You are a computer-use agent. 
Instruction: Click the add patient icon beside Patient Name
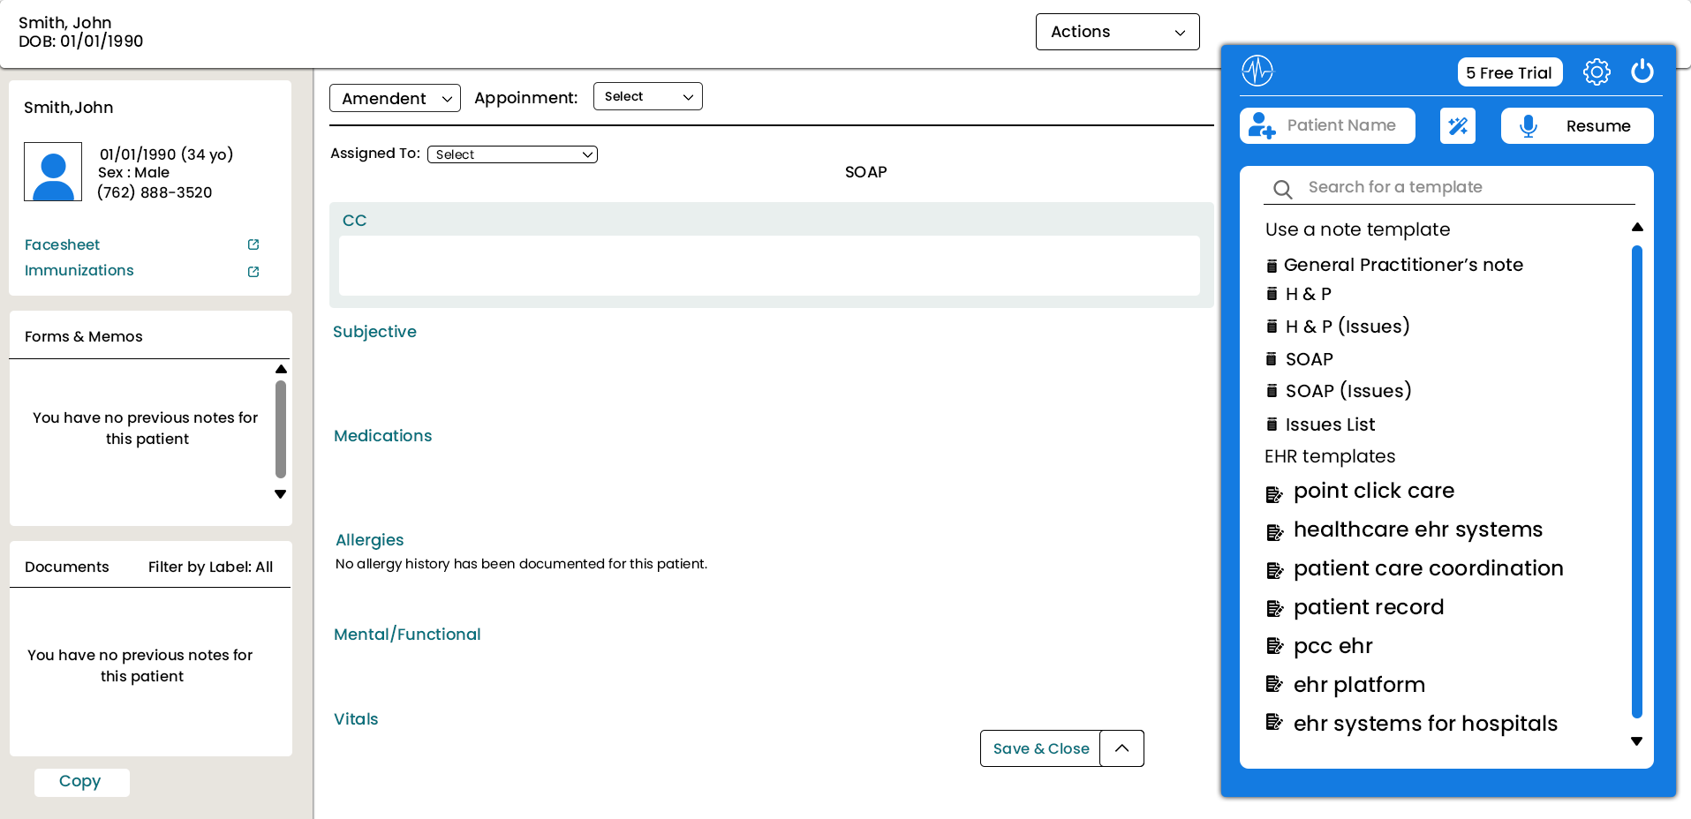pos(1261,125)
